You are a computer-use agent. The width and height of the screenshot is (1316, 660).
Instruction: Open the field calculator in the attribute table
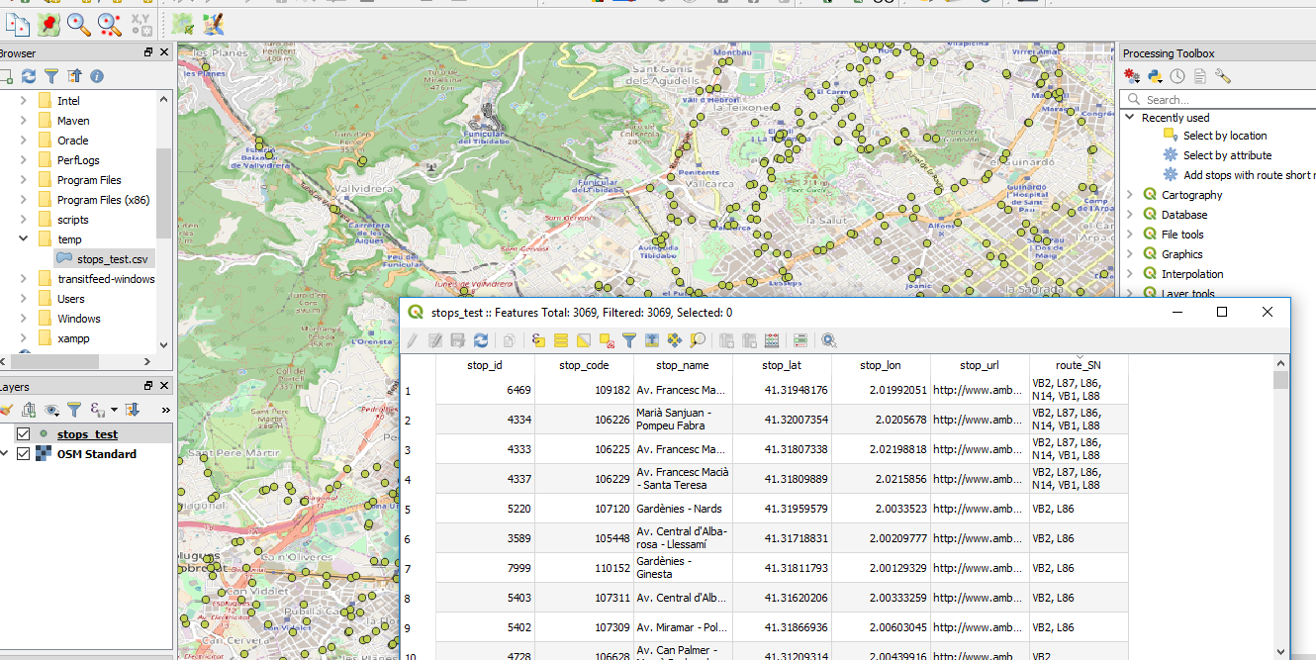772,340
